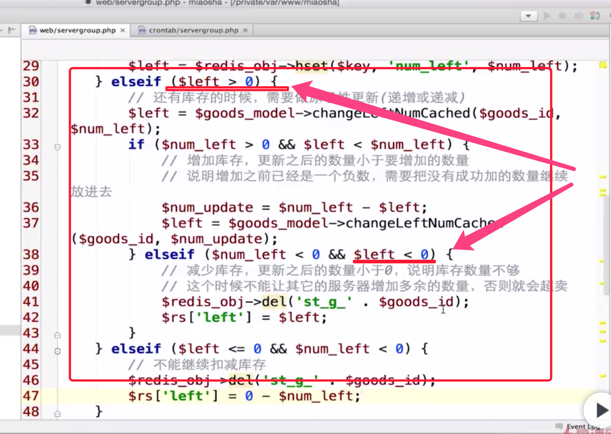Click line number 41 in gutter
This screenshot has height=434, width=611.
coord(31,301)
